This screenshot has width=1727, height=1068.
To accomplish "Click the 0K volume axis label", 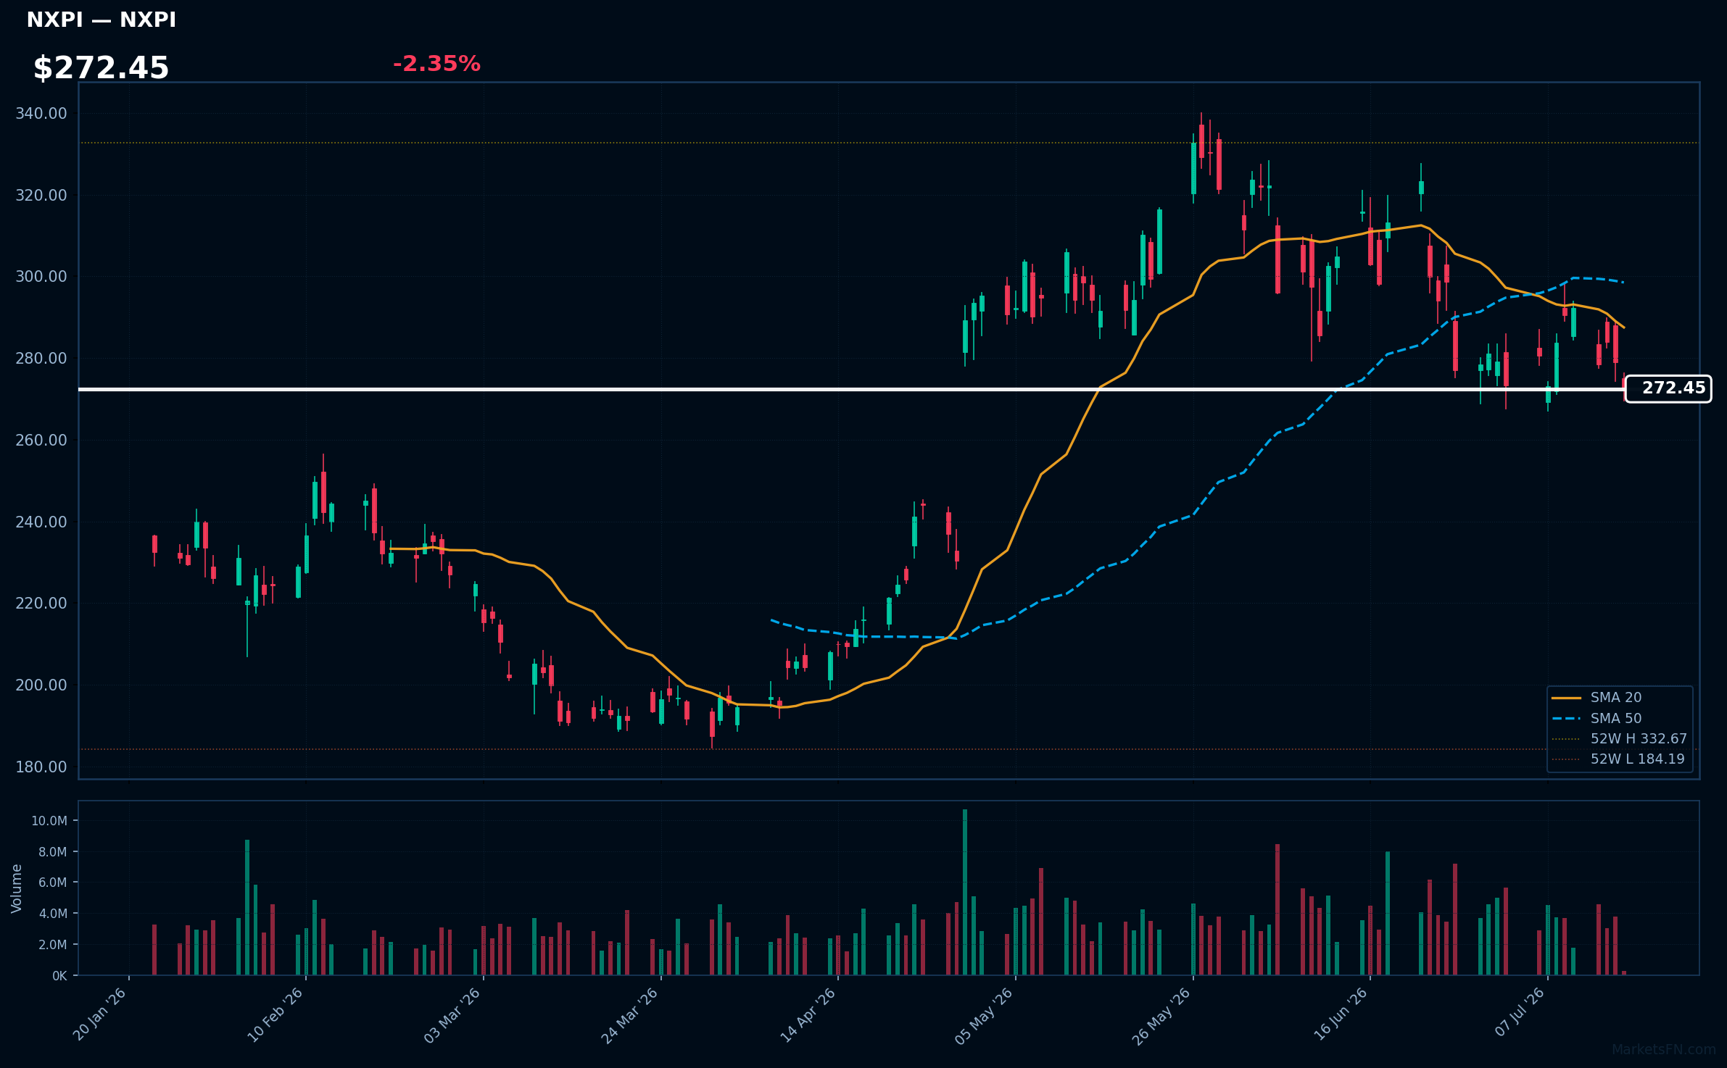I will [59, 976].
